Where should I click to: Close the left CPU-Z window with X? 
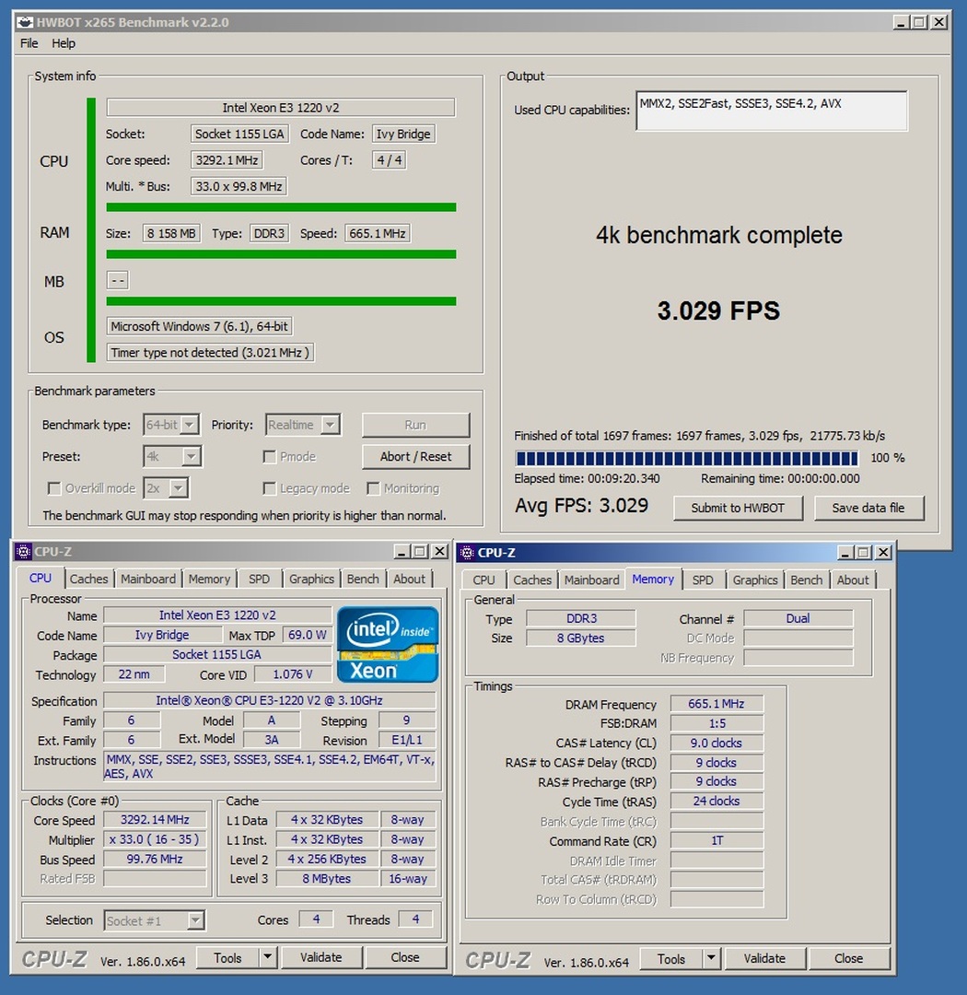(x=439, y=552)
